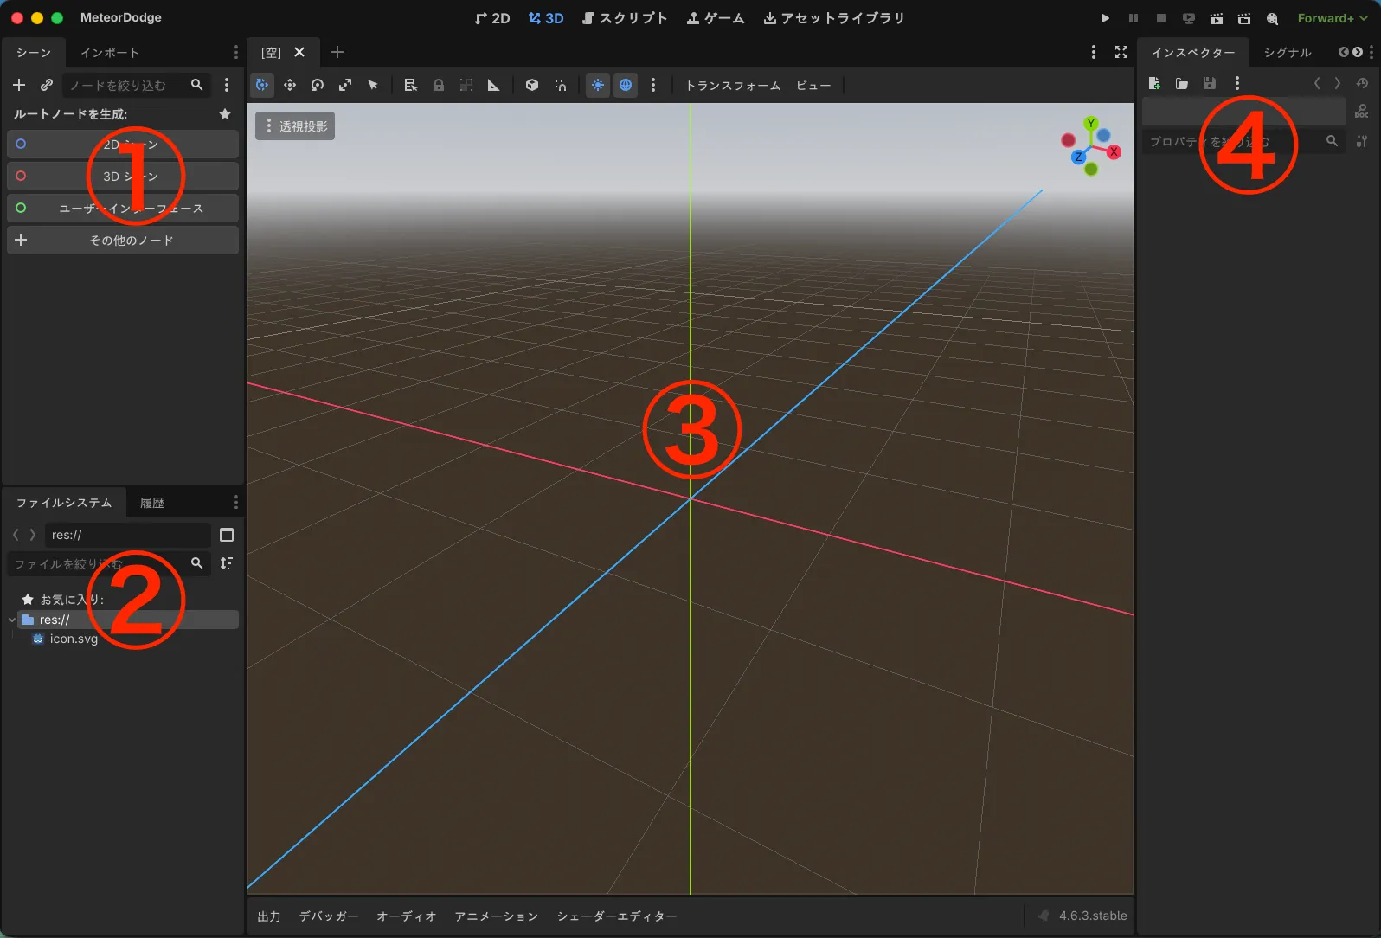Viewport: 1381px width, 938px height.
Task: Click the list select tool icon
Action: (x=411, y=85)
